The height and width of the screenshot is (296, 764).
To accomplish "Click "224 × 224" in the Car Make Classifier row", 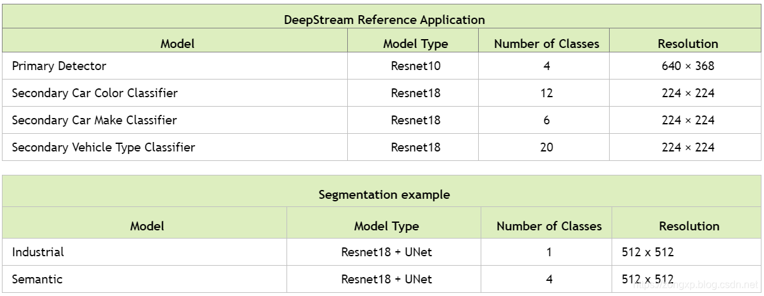I will point(688,120).
